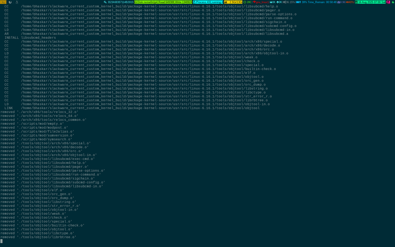Click the terminal cursor at the prompt
The height and width of the screenshot is (247, 395).
click(2, 241)
